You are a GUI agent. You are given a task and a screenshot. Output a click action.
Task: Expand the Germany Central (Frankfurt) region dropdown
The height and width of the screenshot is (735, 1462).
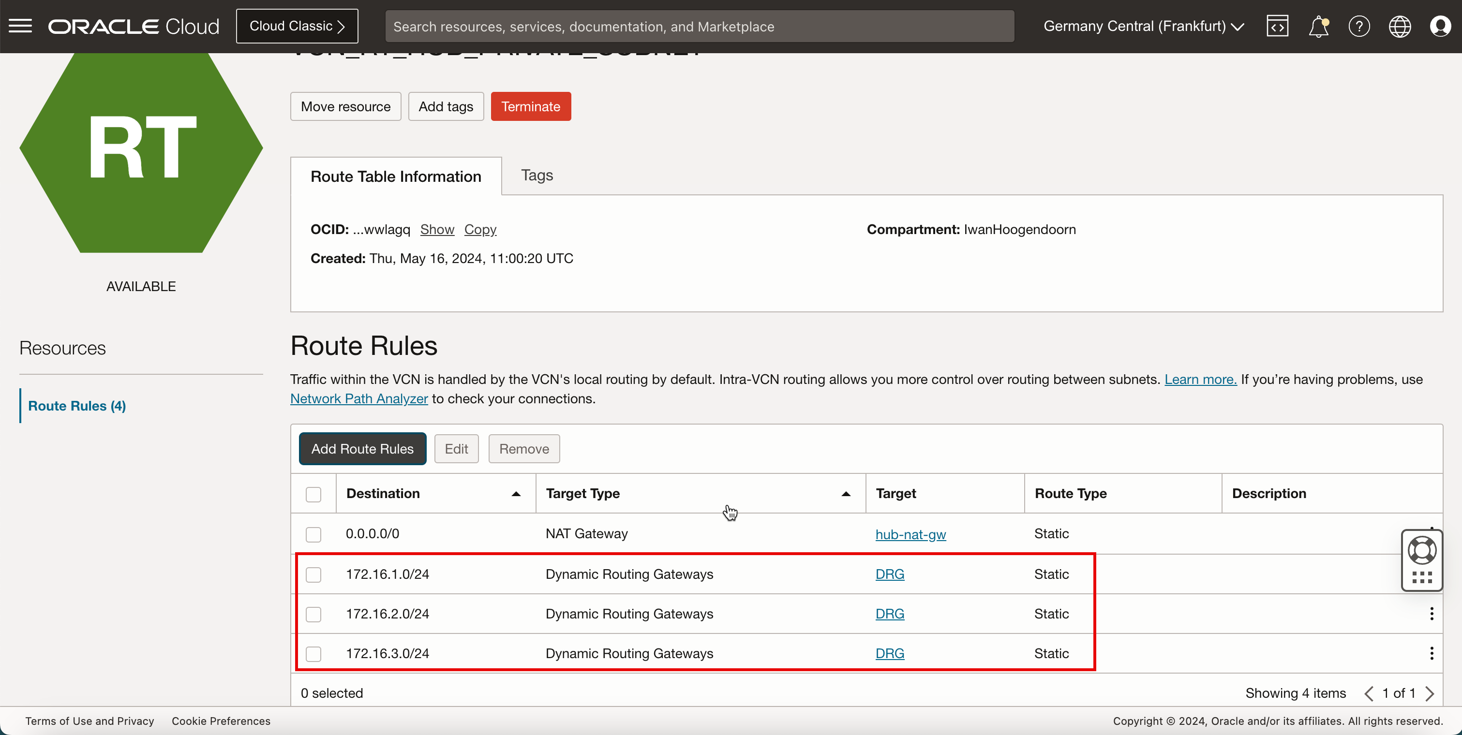(x=1144, y=26)
